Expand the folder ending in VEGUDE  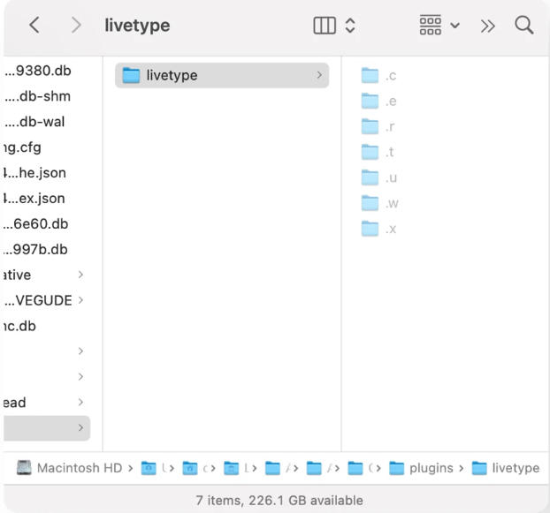point(80,300)
